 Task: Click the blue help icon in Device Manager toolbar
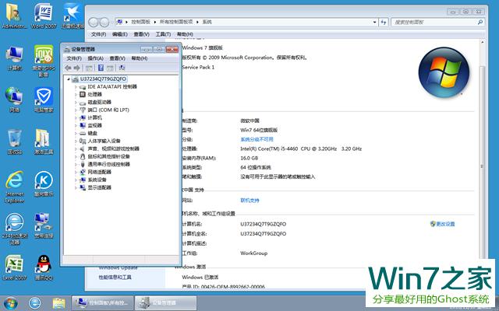[101, 68]
